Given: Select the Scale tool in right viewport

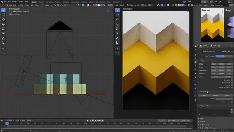Looking at the screenshot, I should [x=117, y=29].
